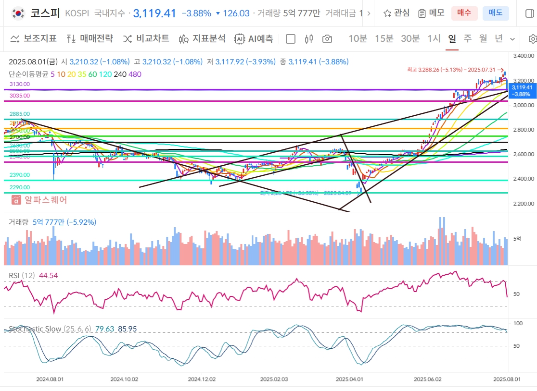Select the 년 yearly interval

(499, 38)
